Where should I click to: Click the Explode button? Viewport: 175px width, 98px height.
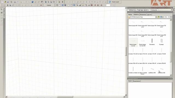(x=49, y=5)
